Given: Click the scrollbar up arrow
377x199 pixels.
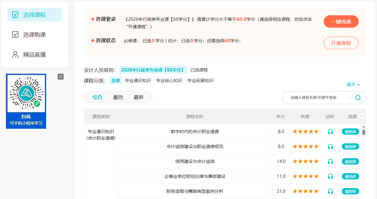Looking at the screenshot, I should pyautogui.click(x=364, y=127).
